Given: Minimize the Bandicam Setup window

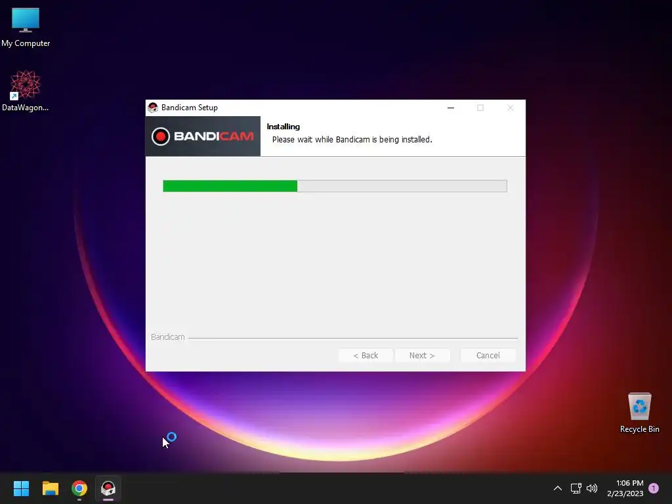Looking at the screenshot, I should (451, 108).
